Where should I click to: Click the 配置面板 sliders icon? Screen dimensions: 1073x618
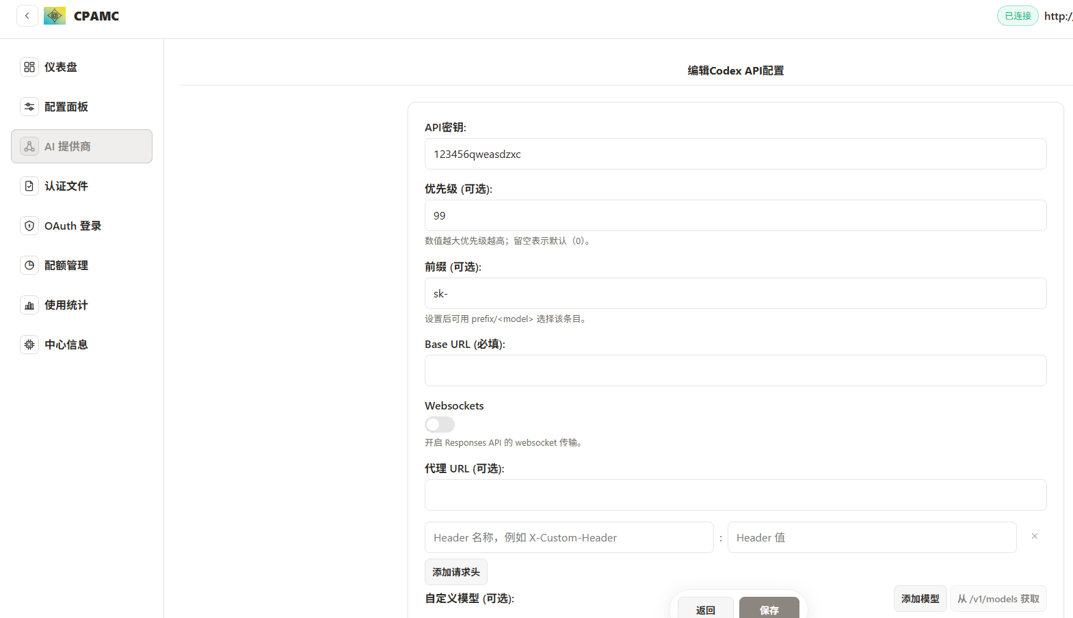29,107
